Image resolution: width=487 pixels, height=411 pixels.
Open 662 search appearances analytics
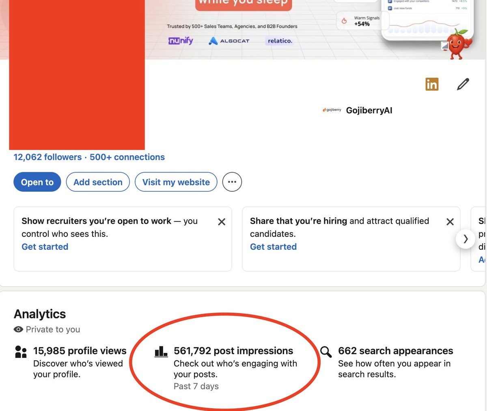(x=396, y=351)
